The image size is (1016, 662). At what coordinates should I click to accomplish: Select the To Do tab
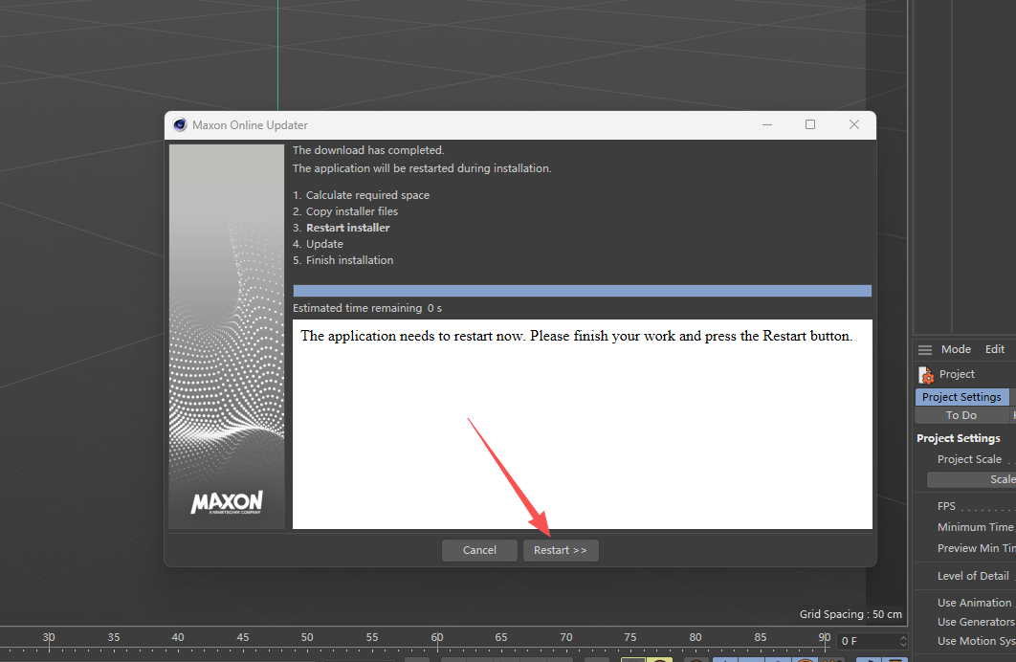pyautogui.click(x=961, y=415)
